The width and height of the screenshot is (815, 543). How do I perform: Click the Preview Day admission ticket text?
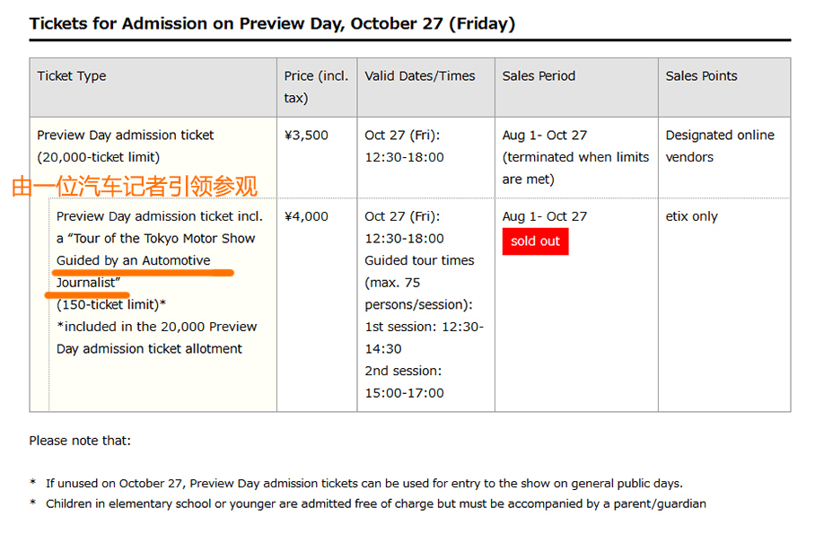(x=126, y=136)
